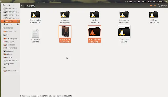This screenshot has height=97, width=168.
Task: Click status bar text '2 elementos seleccionados'
Action: tap(31, 96)
